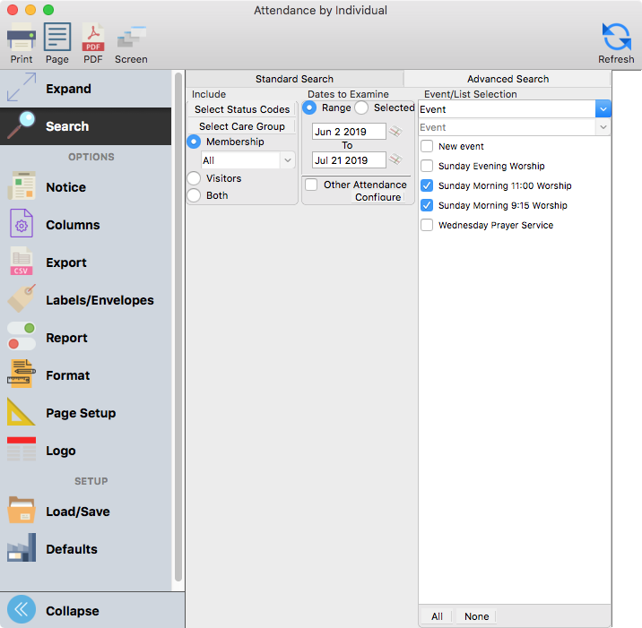Click the Select Status Codes button

(x=242, y=109)
